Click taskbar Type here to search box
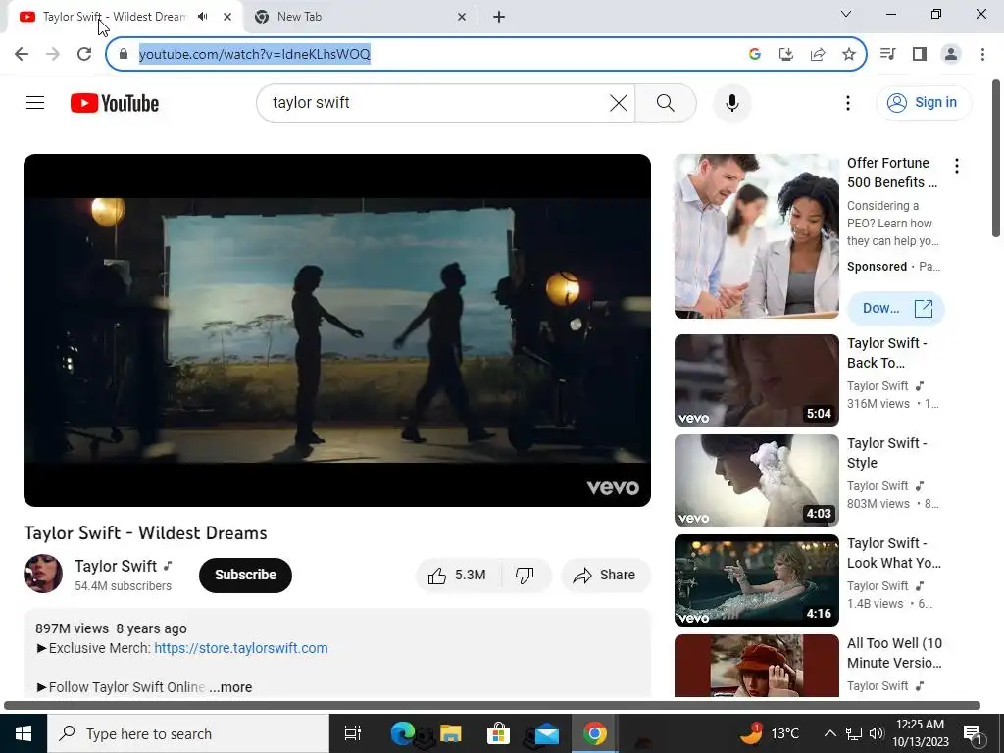The height and width of the screenshot is (753, 1004). click(187, 733)
